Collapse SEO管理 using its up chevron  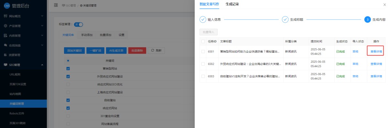coord(42,65)
